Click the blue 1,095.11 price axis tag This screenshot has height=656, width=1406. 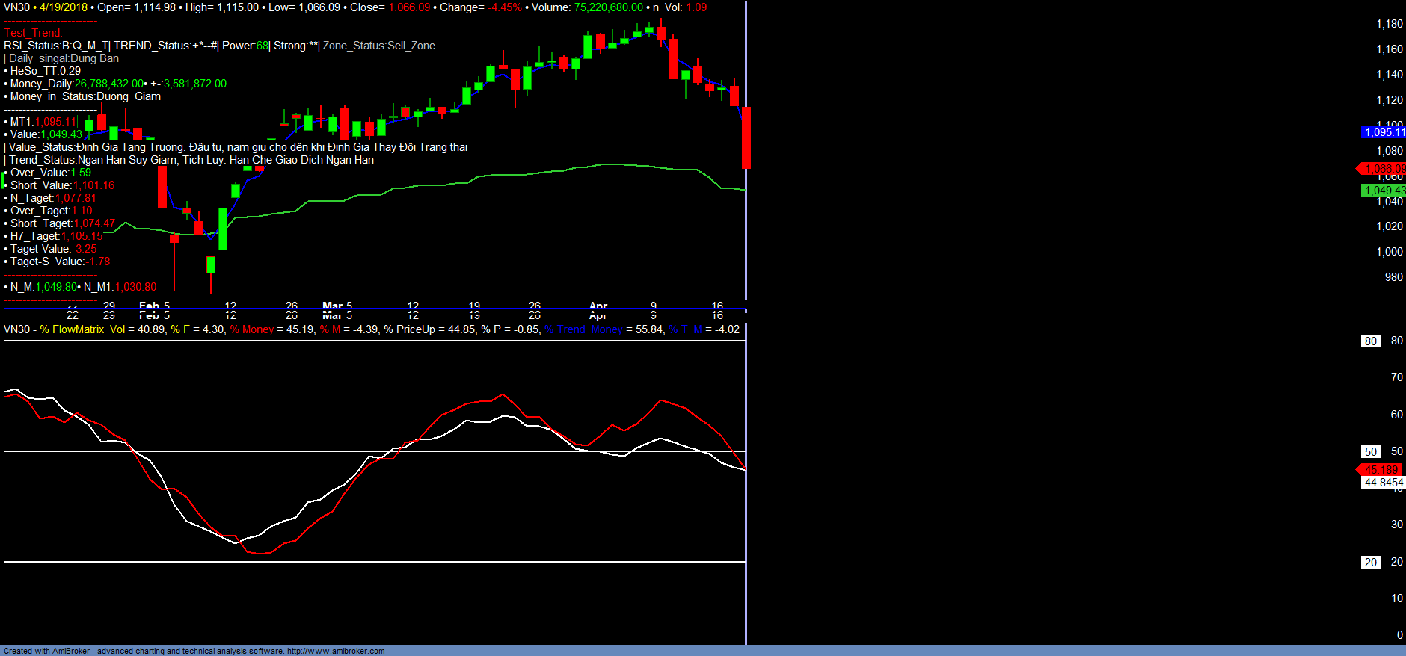[x=1384, y=132]
